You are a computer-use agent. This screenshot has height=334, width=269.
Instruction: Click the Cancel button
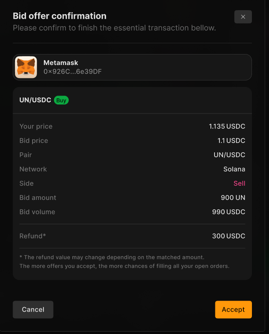point(33,310)
